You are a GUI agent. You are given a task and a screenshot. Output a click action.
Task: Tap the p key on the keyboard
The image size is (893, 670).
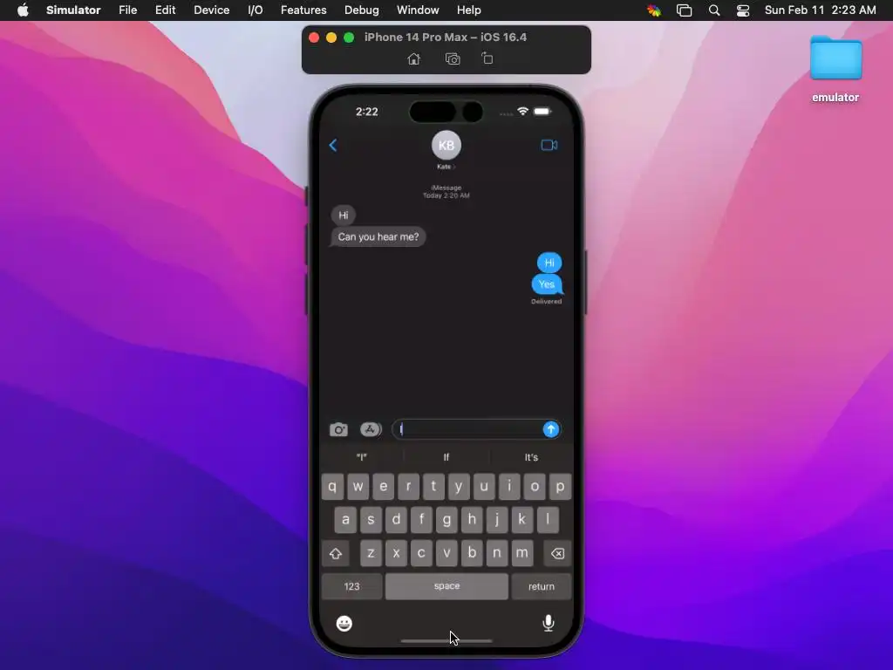(x=560, y=487)
